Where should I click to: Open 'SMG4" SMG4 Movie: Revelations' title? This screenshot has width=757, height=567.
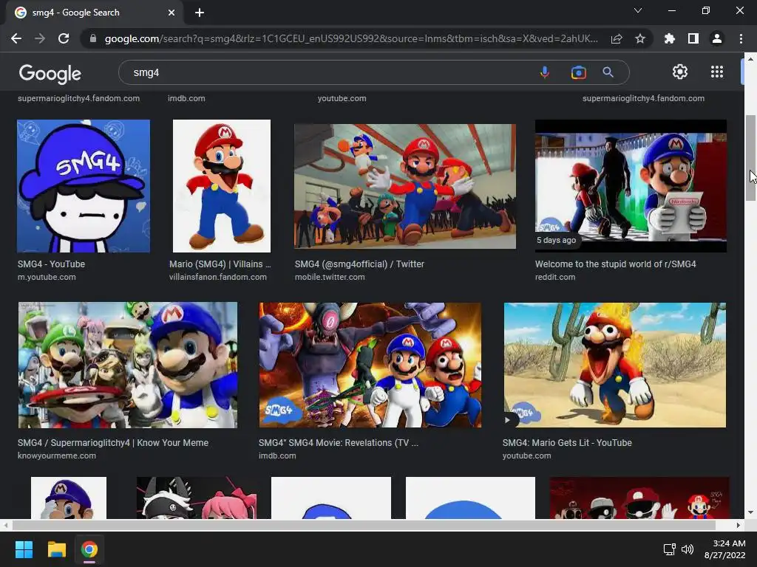coord(339,443)
